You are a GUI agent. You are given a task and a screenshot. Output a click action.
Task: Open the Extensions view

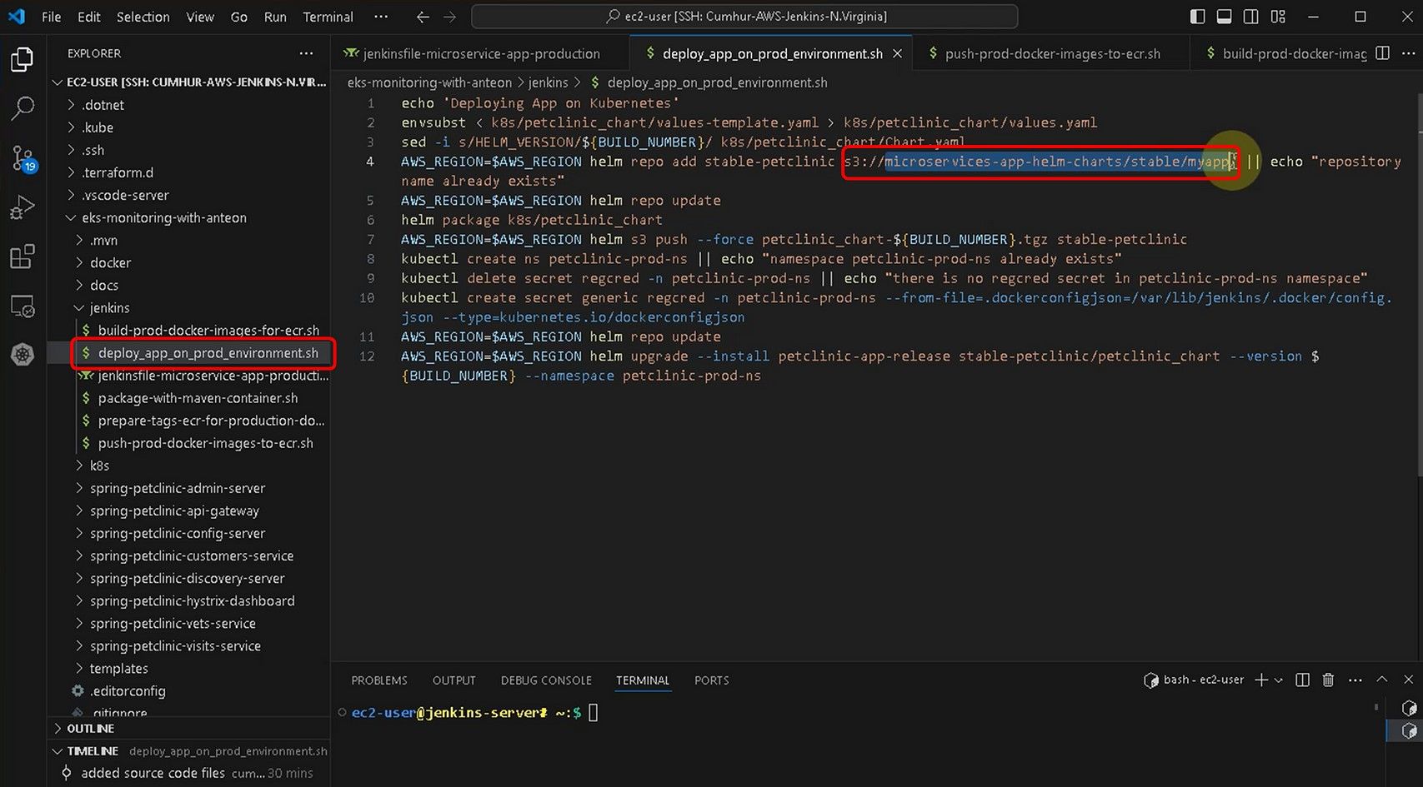pos(23,257)
